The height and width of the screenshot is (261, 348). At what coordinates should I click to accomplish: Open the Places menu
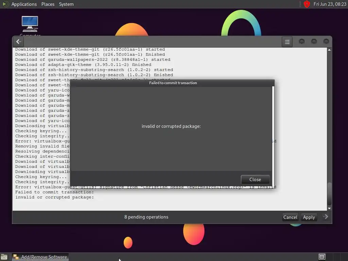pos(48,4)
